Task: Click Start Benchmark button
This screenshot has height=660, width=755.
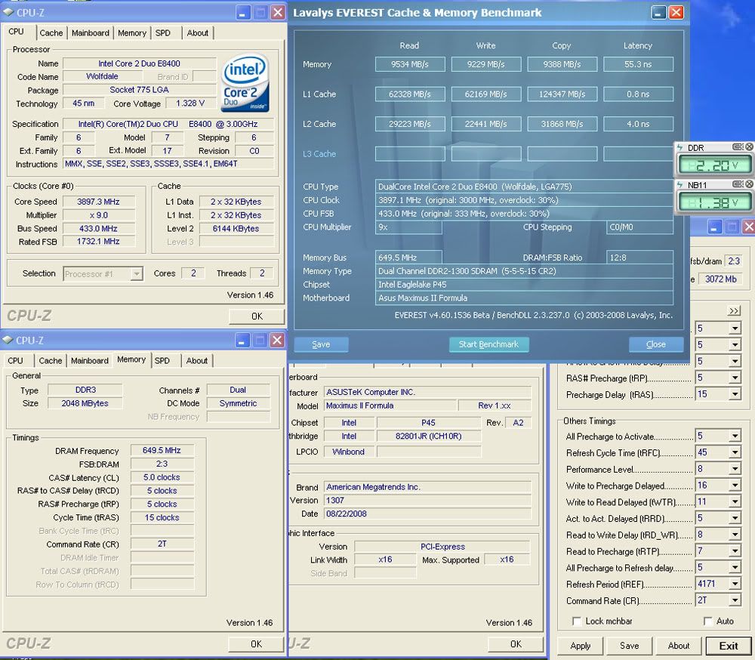Action: [488, 344]
